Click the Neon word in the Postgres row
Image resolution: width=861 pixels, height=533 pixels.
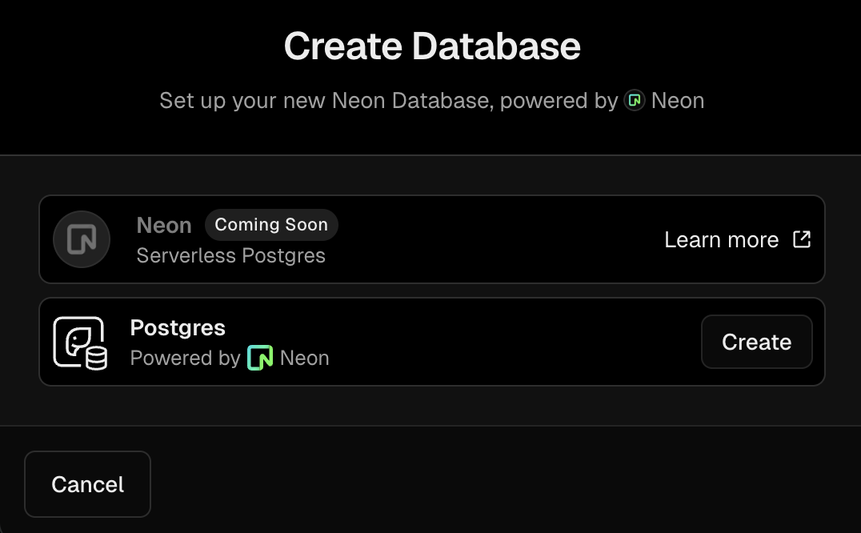coord(304,358)
